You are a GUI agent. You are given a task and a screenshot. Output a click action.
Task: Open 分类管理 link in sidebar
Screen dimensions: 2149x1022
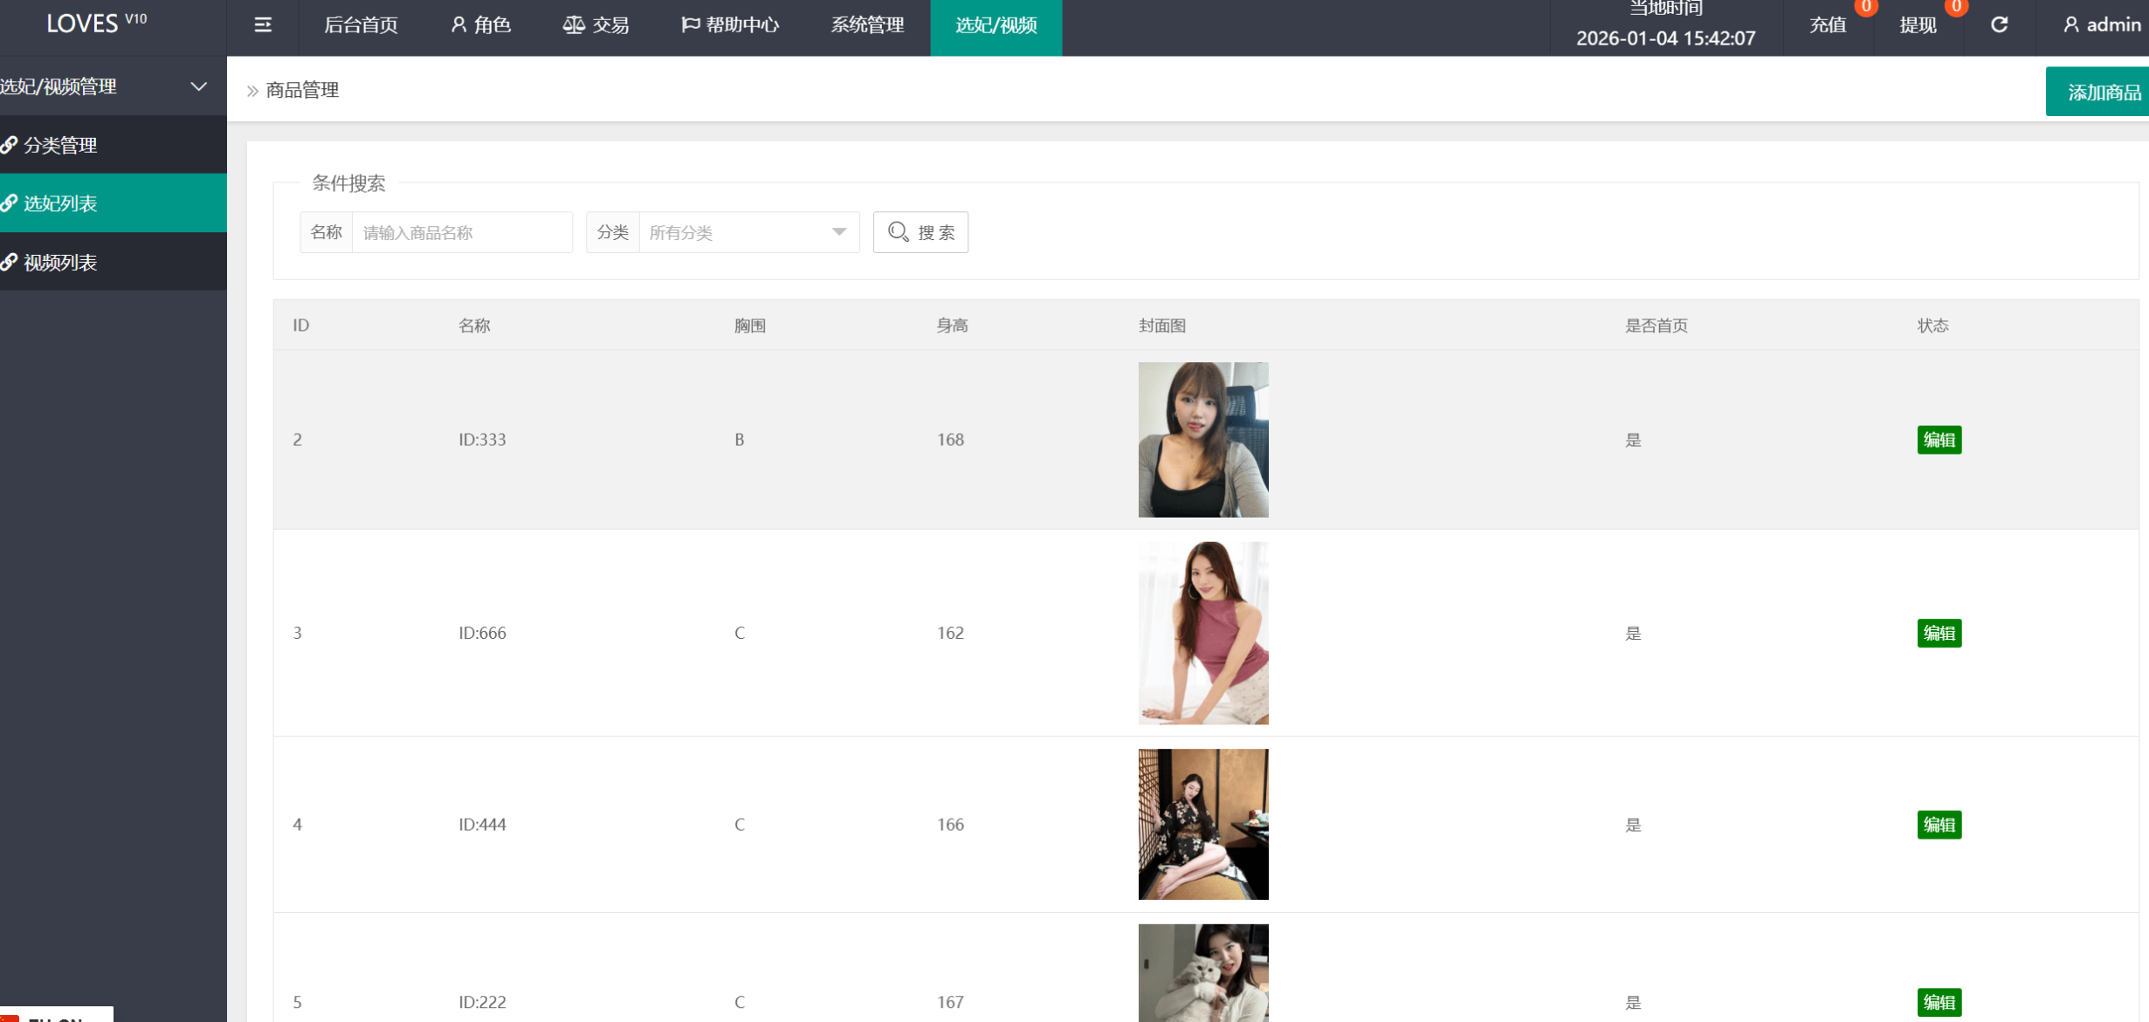tap(60, 145)
